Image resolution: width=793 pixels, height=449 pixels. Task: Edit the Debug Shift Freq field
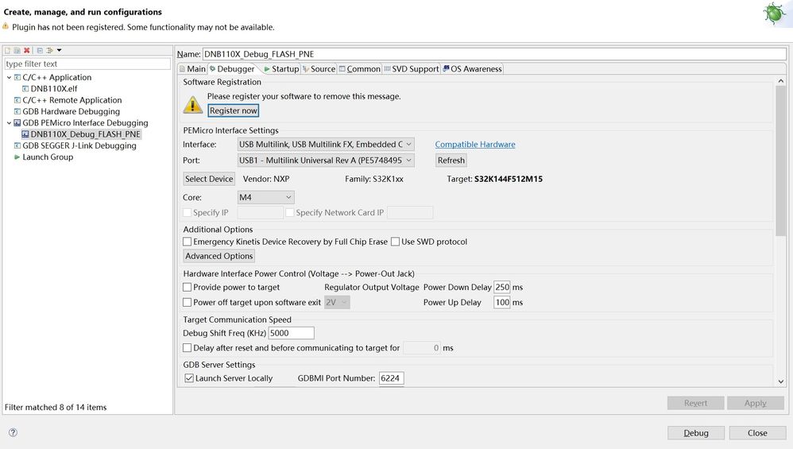292,333
